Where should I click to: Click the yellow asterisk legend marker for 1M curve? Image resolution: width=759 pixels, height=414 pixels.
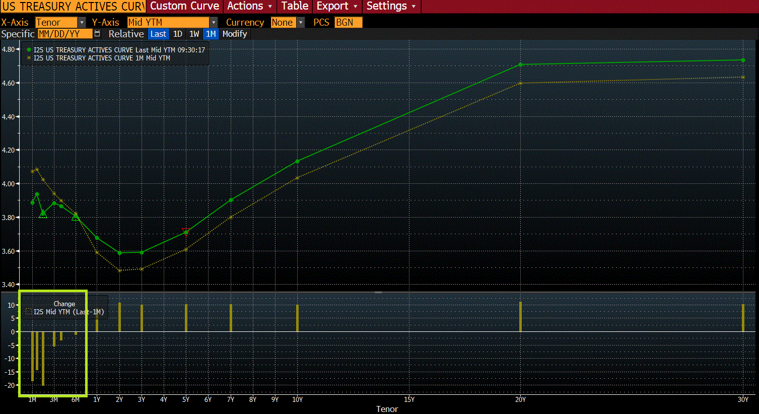[29, 58]
